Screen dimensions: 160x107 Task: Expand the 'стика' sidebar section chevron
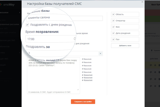click(20, 53)
